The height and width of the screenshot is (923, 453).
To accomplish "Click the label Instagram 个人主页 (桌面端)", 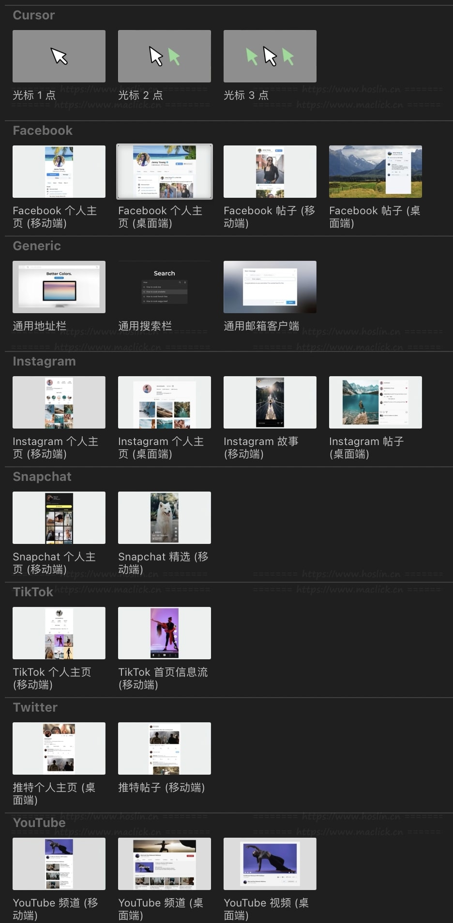I will click(x=161, y=447).
